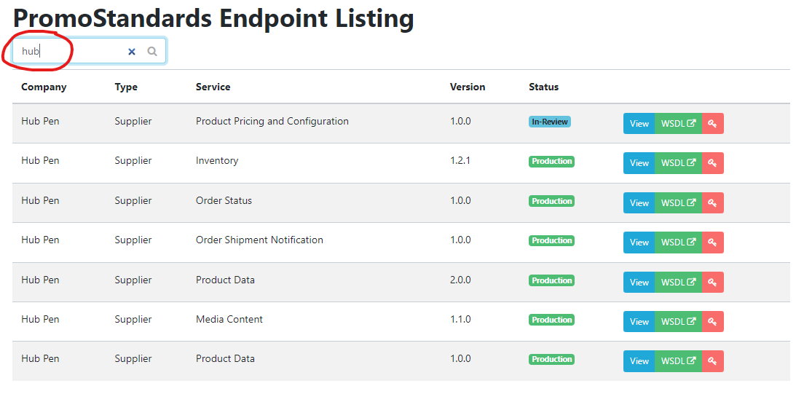This screenshot has width=796, height=394.
Task: View the Order Shipment Notification endpoint
Action: tap(639, 243)
